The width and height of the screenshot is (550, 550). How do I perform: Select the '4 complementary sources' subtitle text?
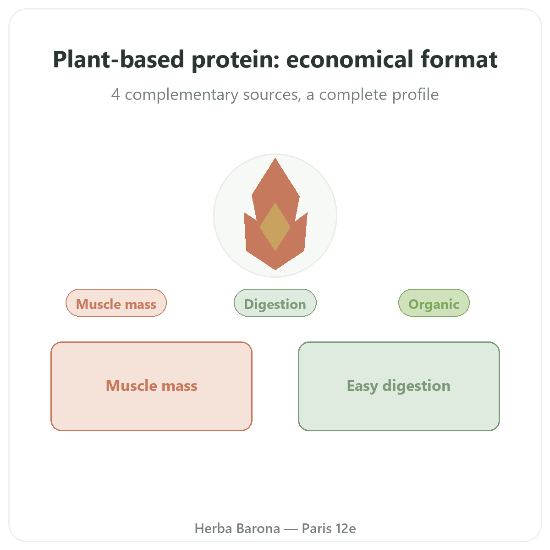206,95
